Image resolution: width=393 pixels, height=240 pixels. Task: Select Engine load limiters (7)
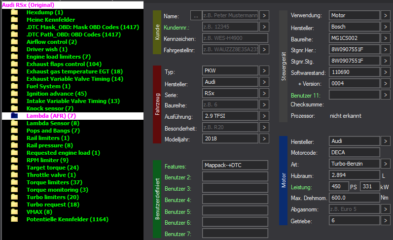click(58, 57)
